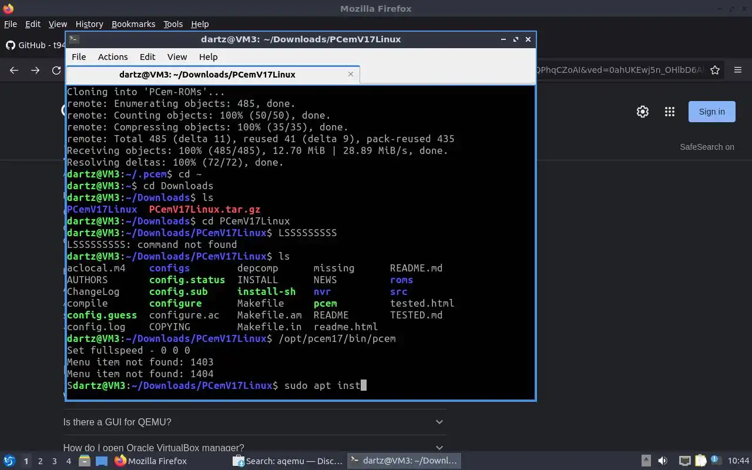Click 'README.md' in the ls output
Viewport: 752px width, 470px height.
tap(416, 268)
